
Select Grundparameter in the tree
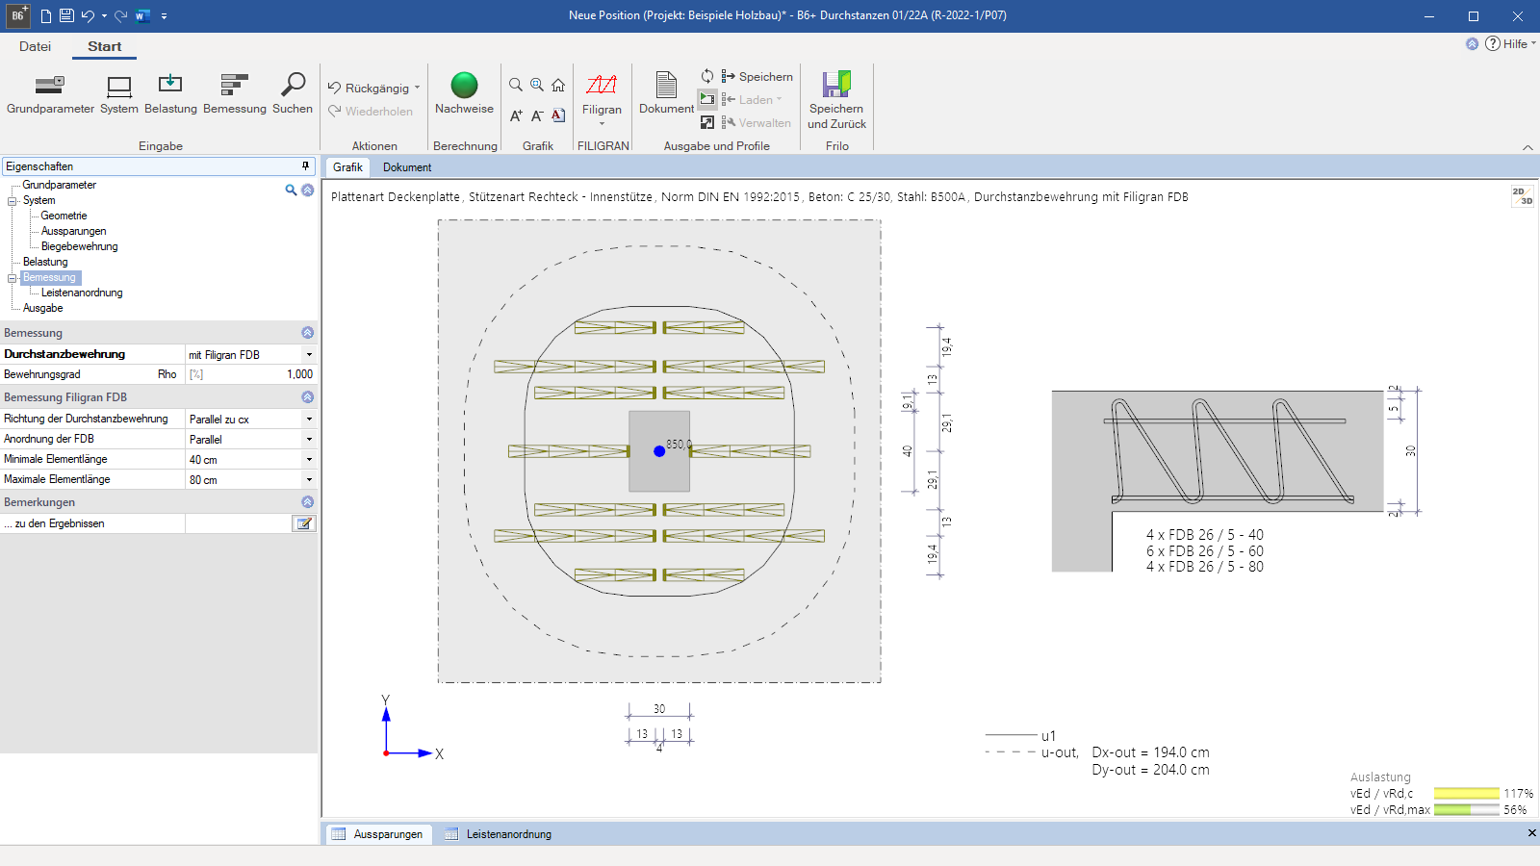tap(59, 186)
